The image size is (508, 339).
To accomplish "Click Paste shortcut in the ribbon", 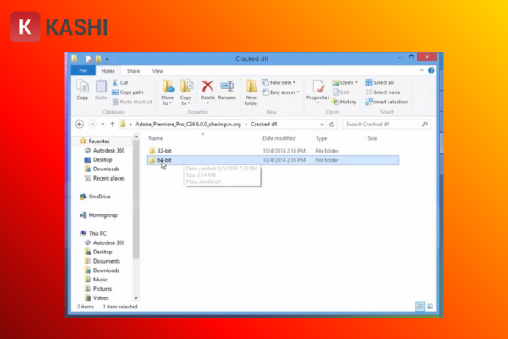I will point(132,102).
